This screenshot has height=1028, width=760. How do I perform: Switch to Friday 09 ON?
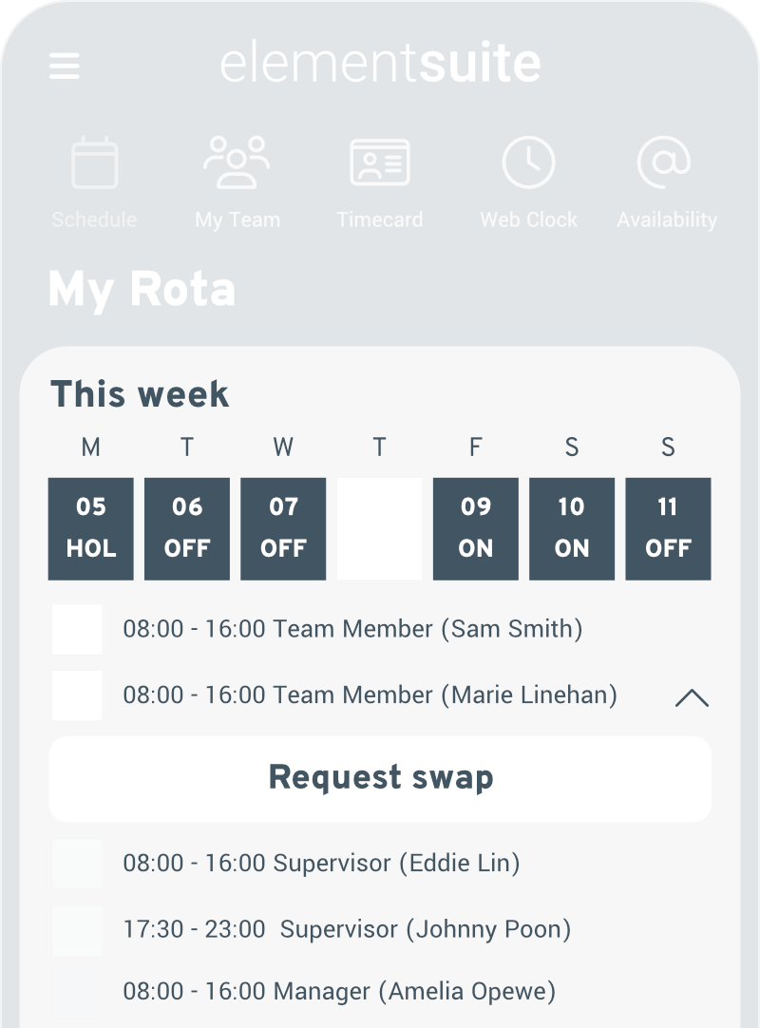pos(475,528)
